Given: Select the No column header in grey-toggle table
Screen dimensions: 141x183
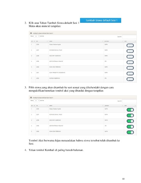Looking at the screenshot, I should (33, 41).
